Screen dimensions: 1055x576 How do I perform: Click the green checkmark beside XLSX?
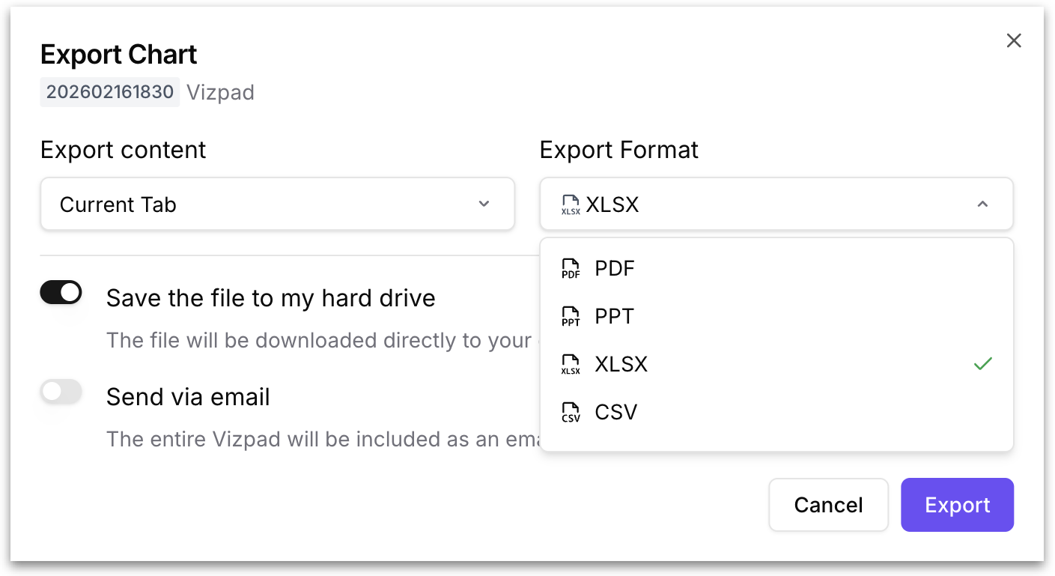click(x=982, y=364)
